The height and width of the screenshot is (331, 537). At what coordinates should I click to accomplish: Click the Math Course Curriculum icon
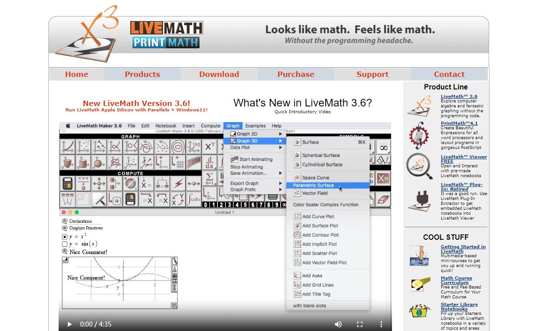pos(420,284)
